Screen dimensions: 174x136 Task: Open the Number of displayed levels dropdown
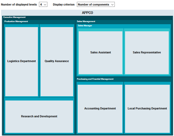point(43,4)
